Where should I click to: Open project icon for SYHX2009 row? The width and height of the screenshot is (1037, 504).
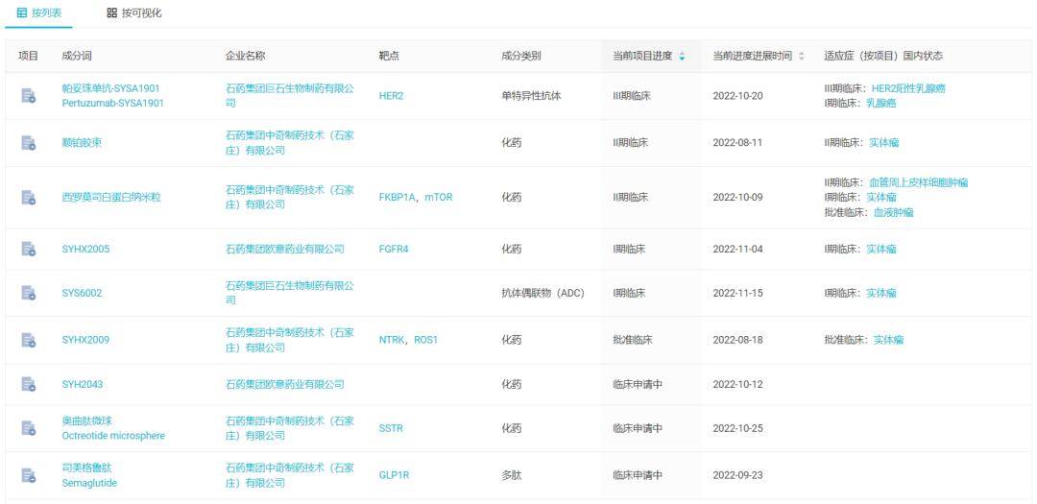tap(29, 340)
